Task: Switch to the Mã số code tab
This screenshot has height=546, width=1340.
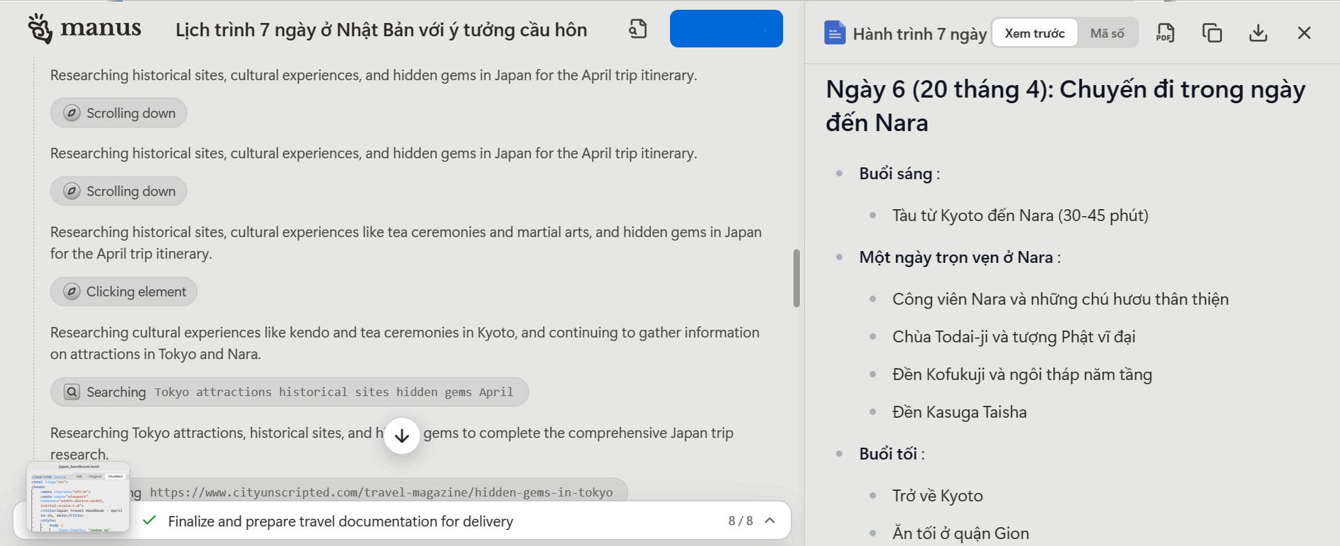Action: pos(1107,33)
